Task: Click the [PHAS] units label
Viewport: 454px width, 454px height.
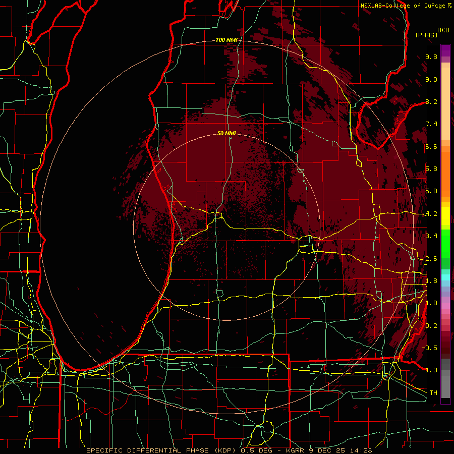Action: point(426,35)
